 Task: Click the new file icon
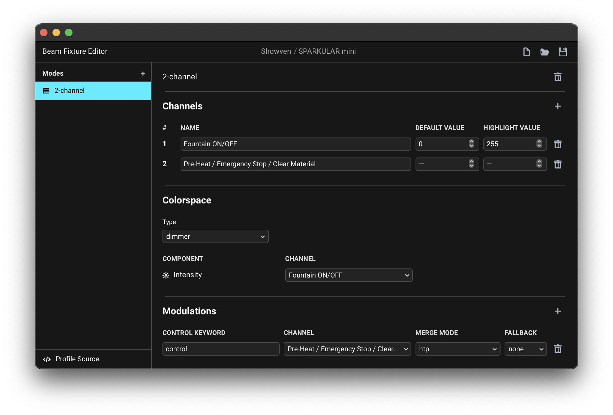[526, 52]
